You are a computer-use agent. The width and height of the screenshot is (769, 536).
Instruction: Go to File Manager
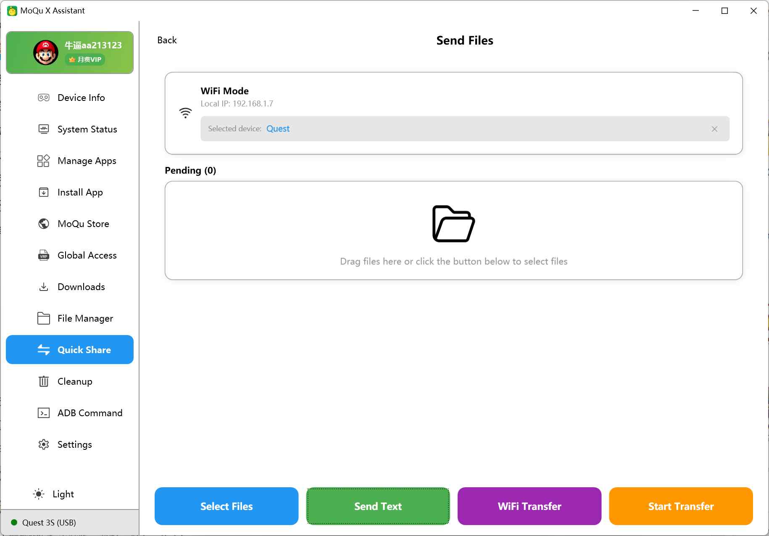[85, 318]
